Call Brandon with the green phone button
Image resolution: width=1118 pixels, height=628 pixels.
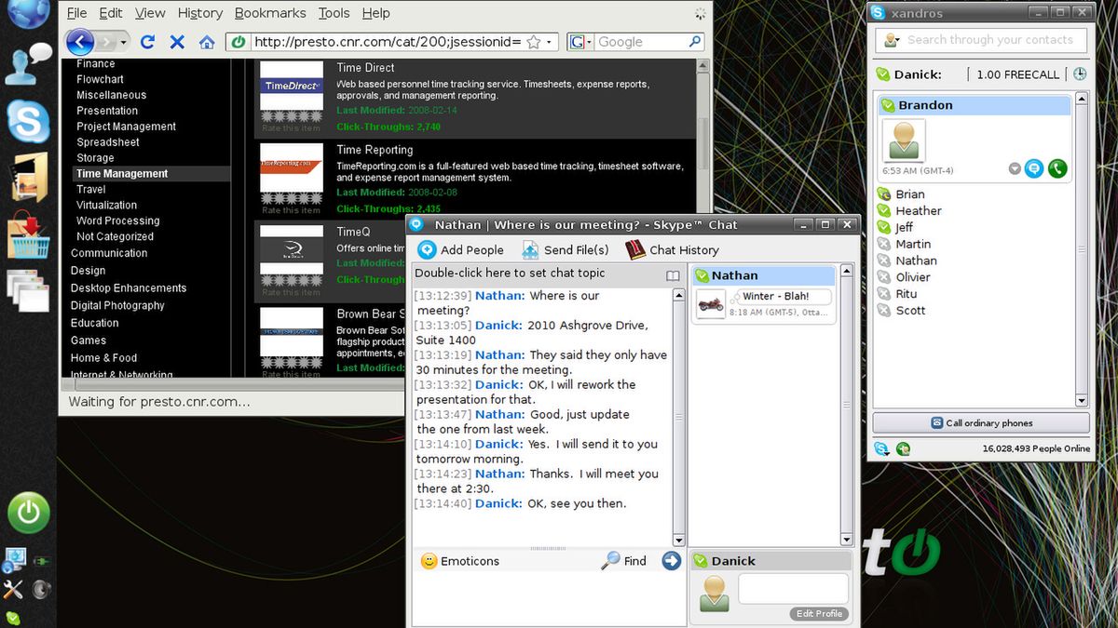[1057, 168]
